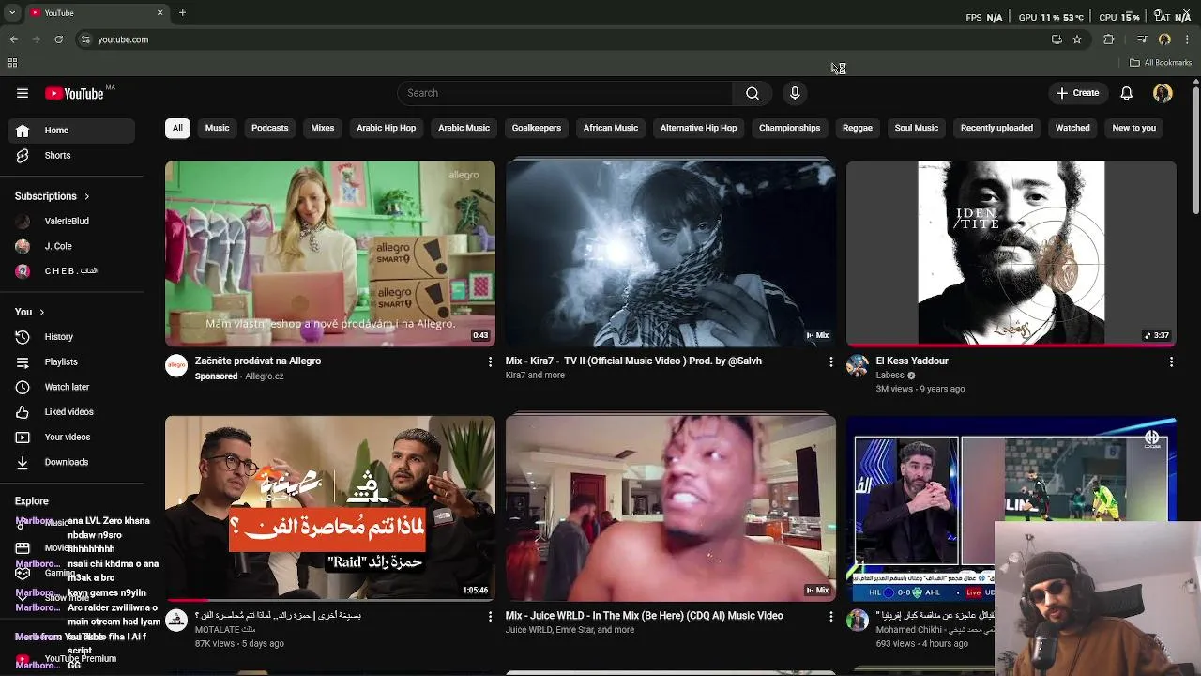Start voice search with microphone icon

pyautogui.click(x=795, y=93)
